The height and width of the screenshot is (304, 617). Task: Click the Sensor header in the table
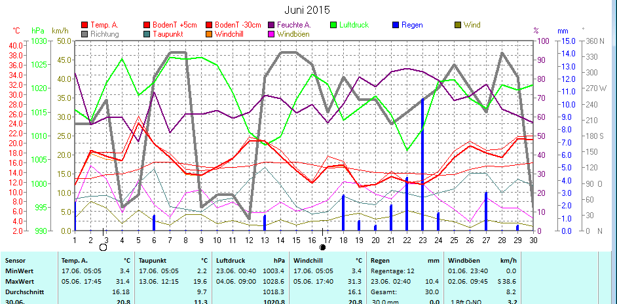coord(15,261)
